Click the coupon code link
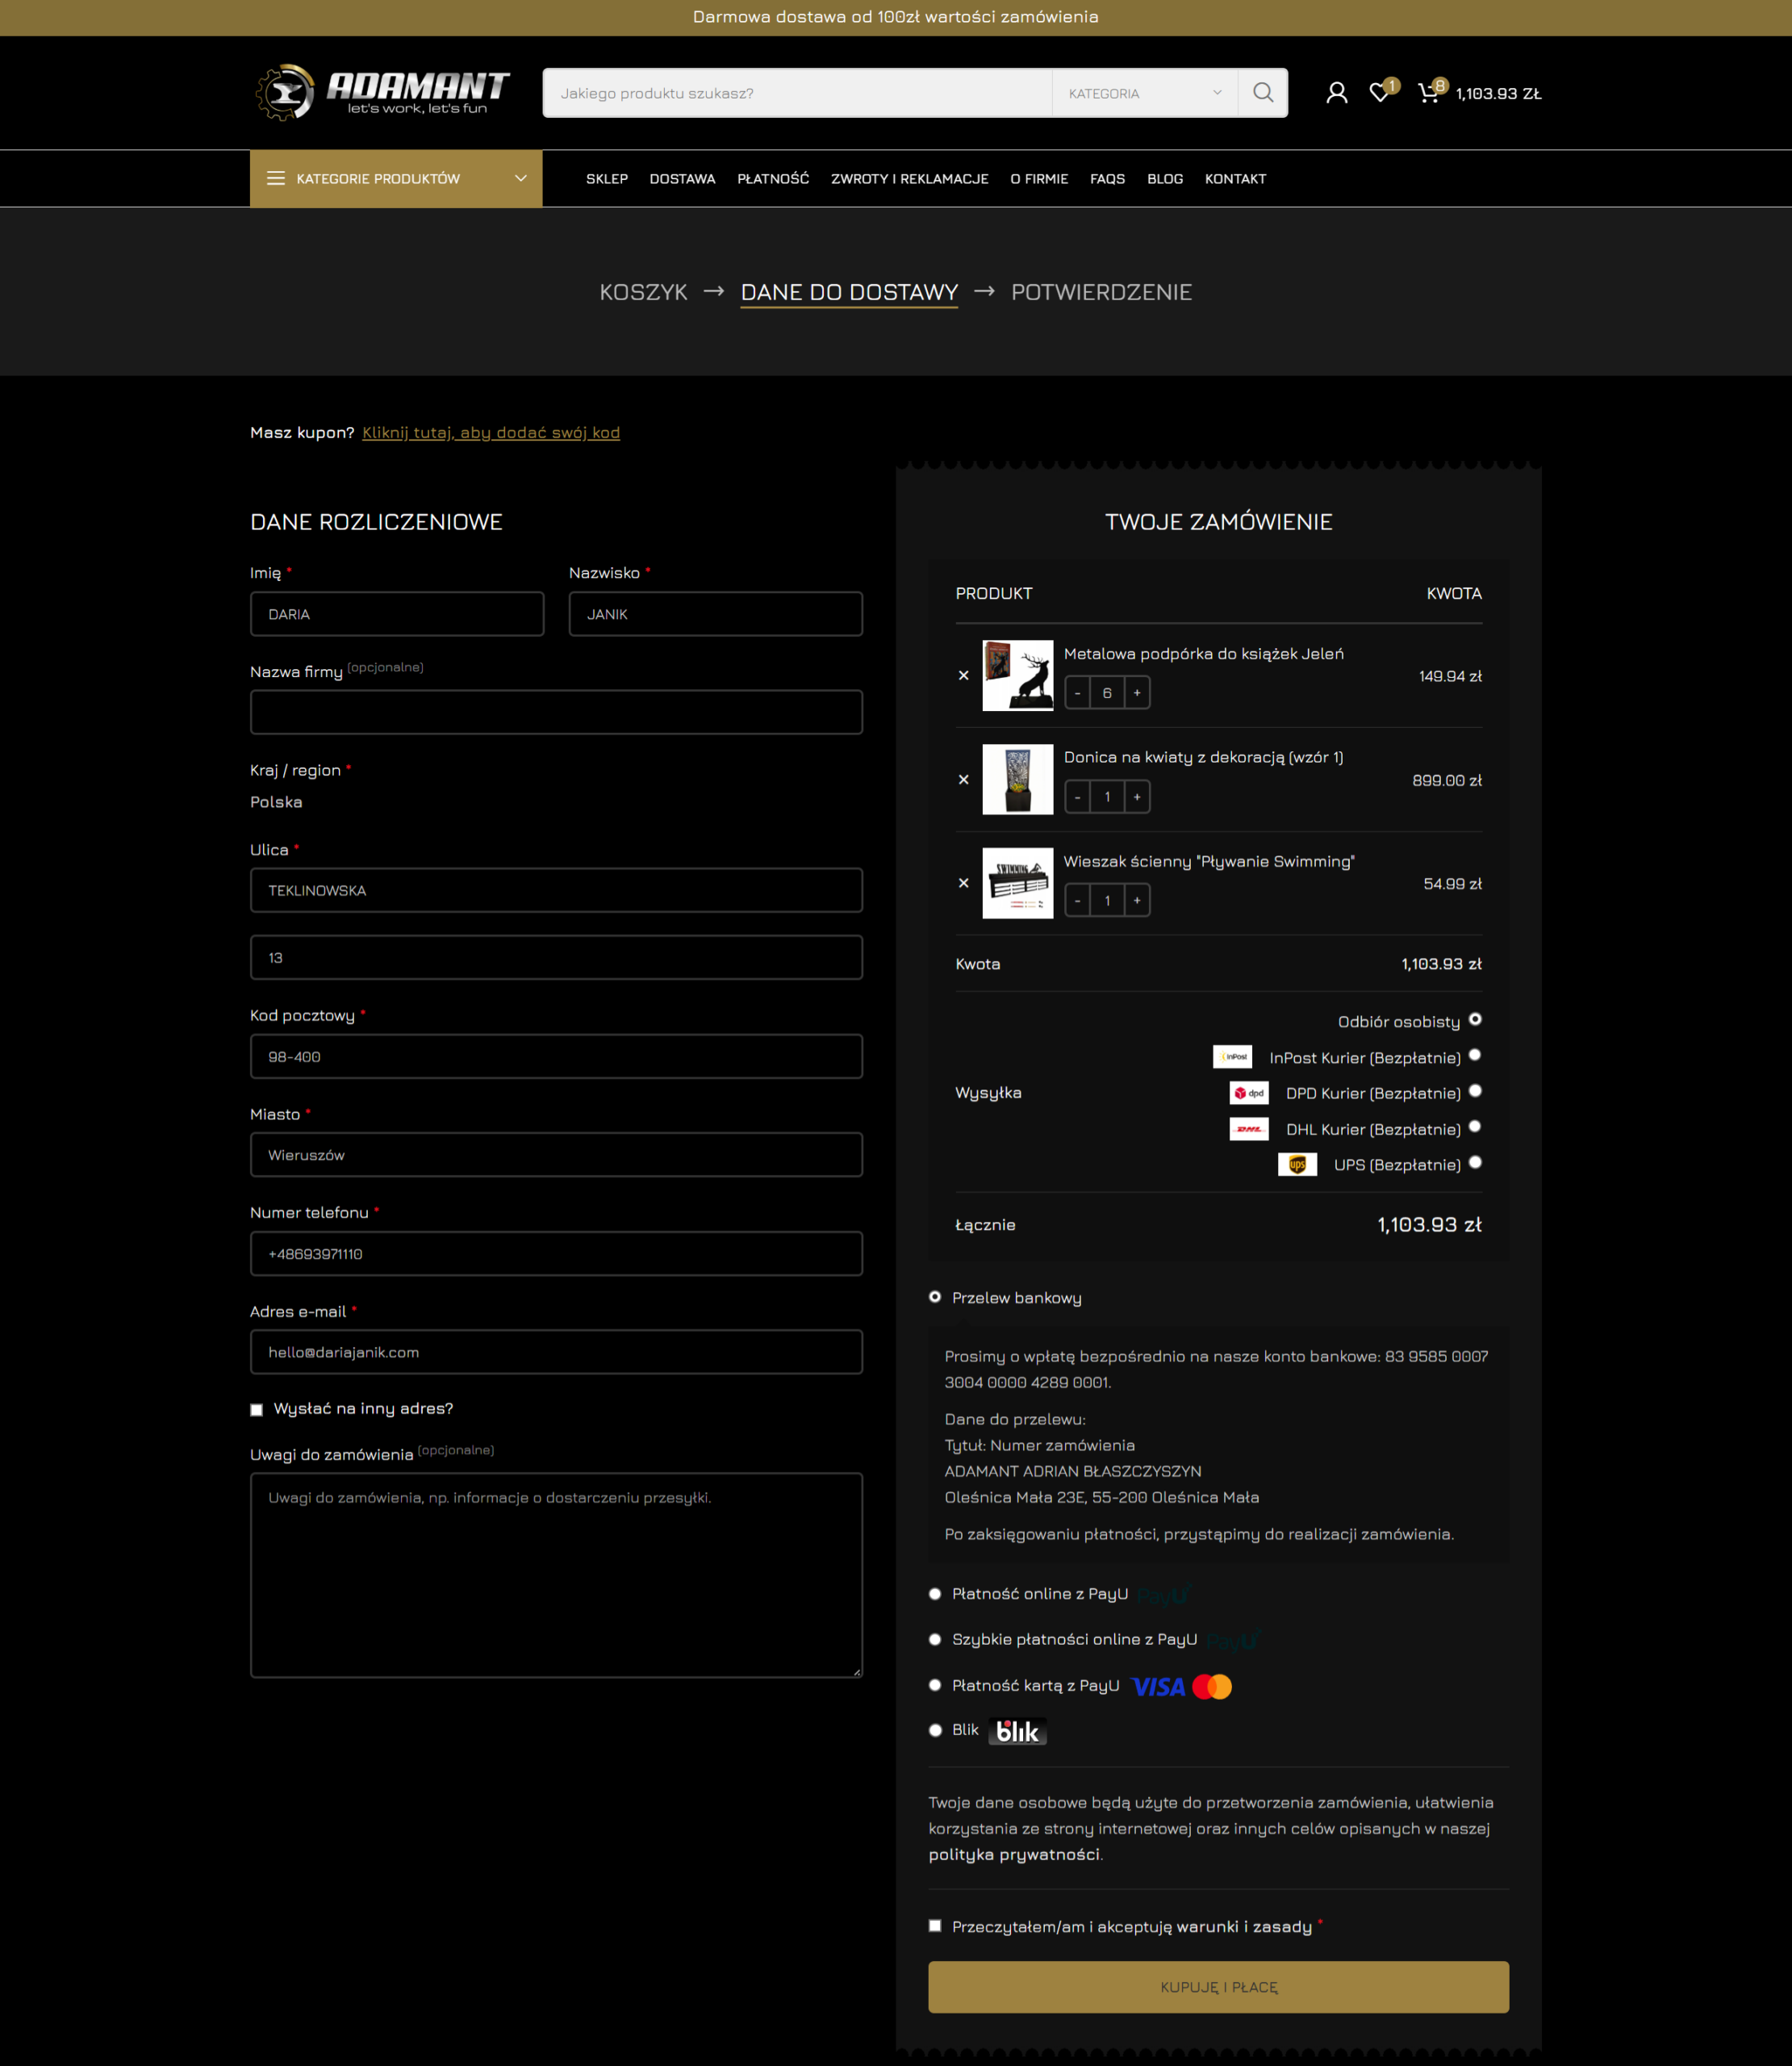 490,432
